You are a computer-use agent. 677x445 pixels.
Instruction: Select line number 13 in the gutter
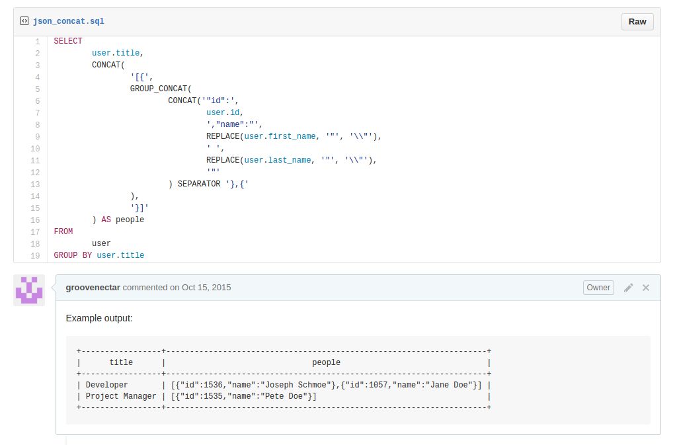[x=35, y=184]
